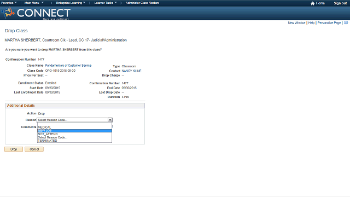This screenshot has height=197, width=350.
Task: Open New Window link
Action: [x=296, y=23]
